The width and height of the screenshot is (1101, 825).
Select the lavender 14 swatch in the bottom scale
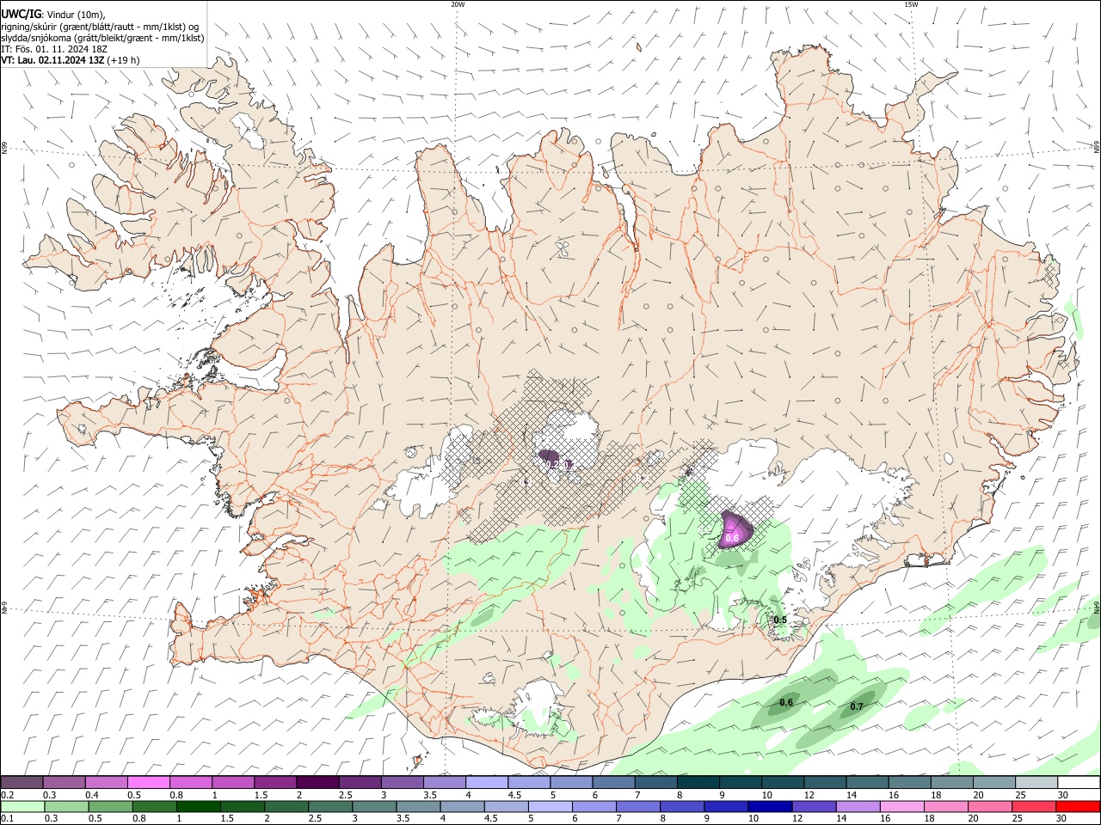click(858, 807)
